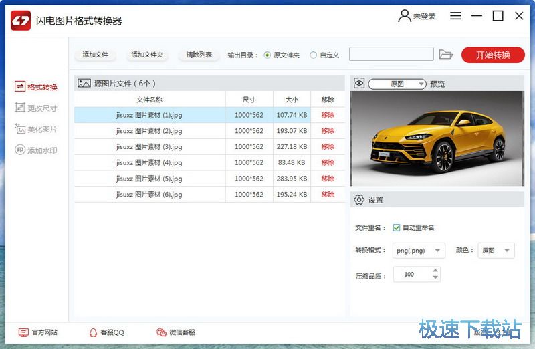The height and width of the screenshot is (349, 535).
Task: Click the 开始转换 button
Action: [x=493, y=55]
